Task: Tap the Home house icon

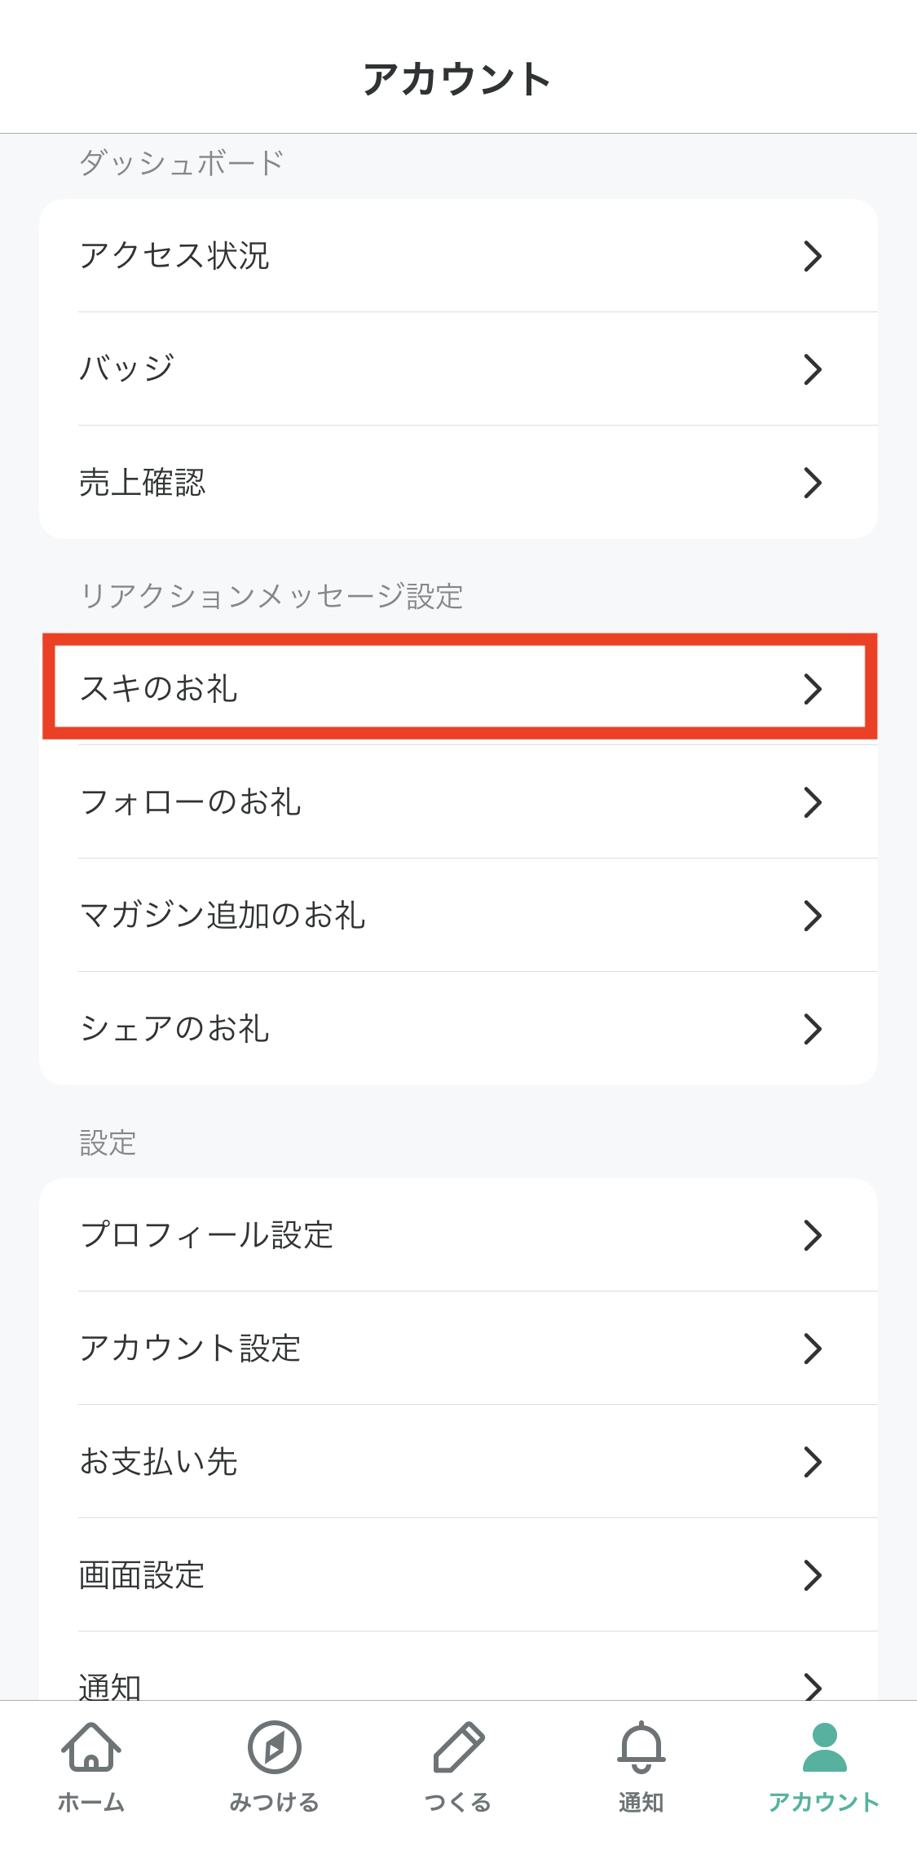Action: (x=91, y=1747)
